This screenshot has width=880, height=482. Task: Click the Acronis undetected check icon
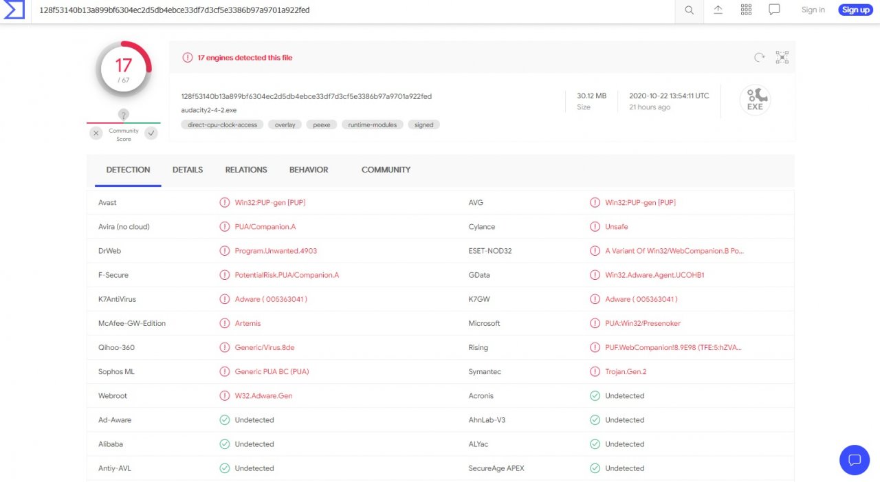595,396
